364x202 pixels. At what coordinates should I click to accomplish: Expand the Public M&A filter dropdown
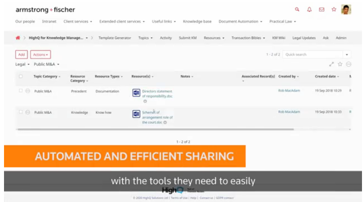click(x=46, y=64)
